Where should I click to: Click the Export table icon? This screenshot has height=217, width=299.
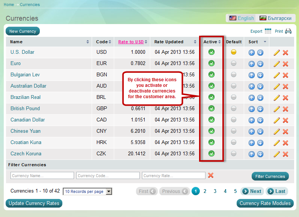click(x=268, y=32)
